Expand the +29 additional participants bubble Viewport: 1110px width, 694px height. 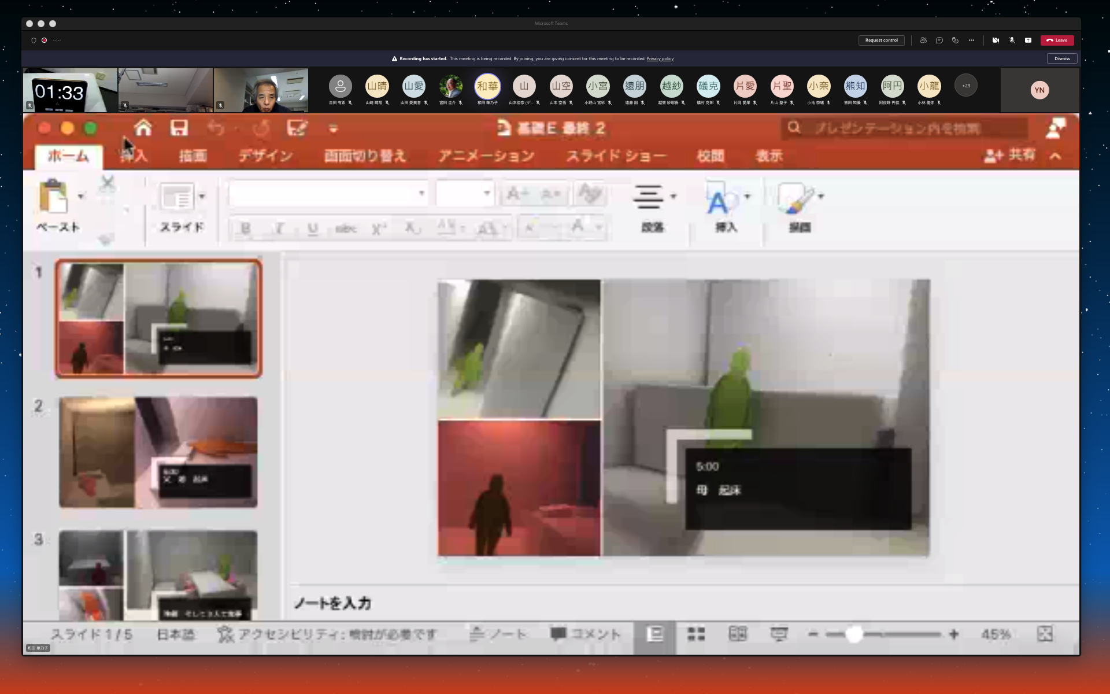[x=965, y=86]
